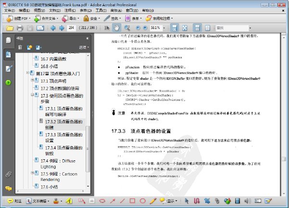The width and height of the screenshot is (289, 208).
Task: Click the Sound tool speaker icon
Action: [248, 201]
